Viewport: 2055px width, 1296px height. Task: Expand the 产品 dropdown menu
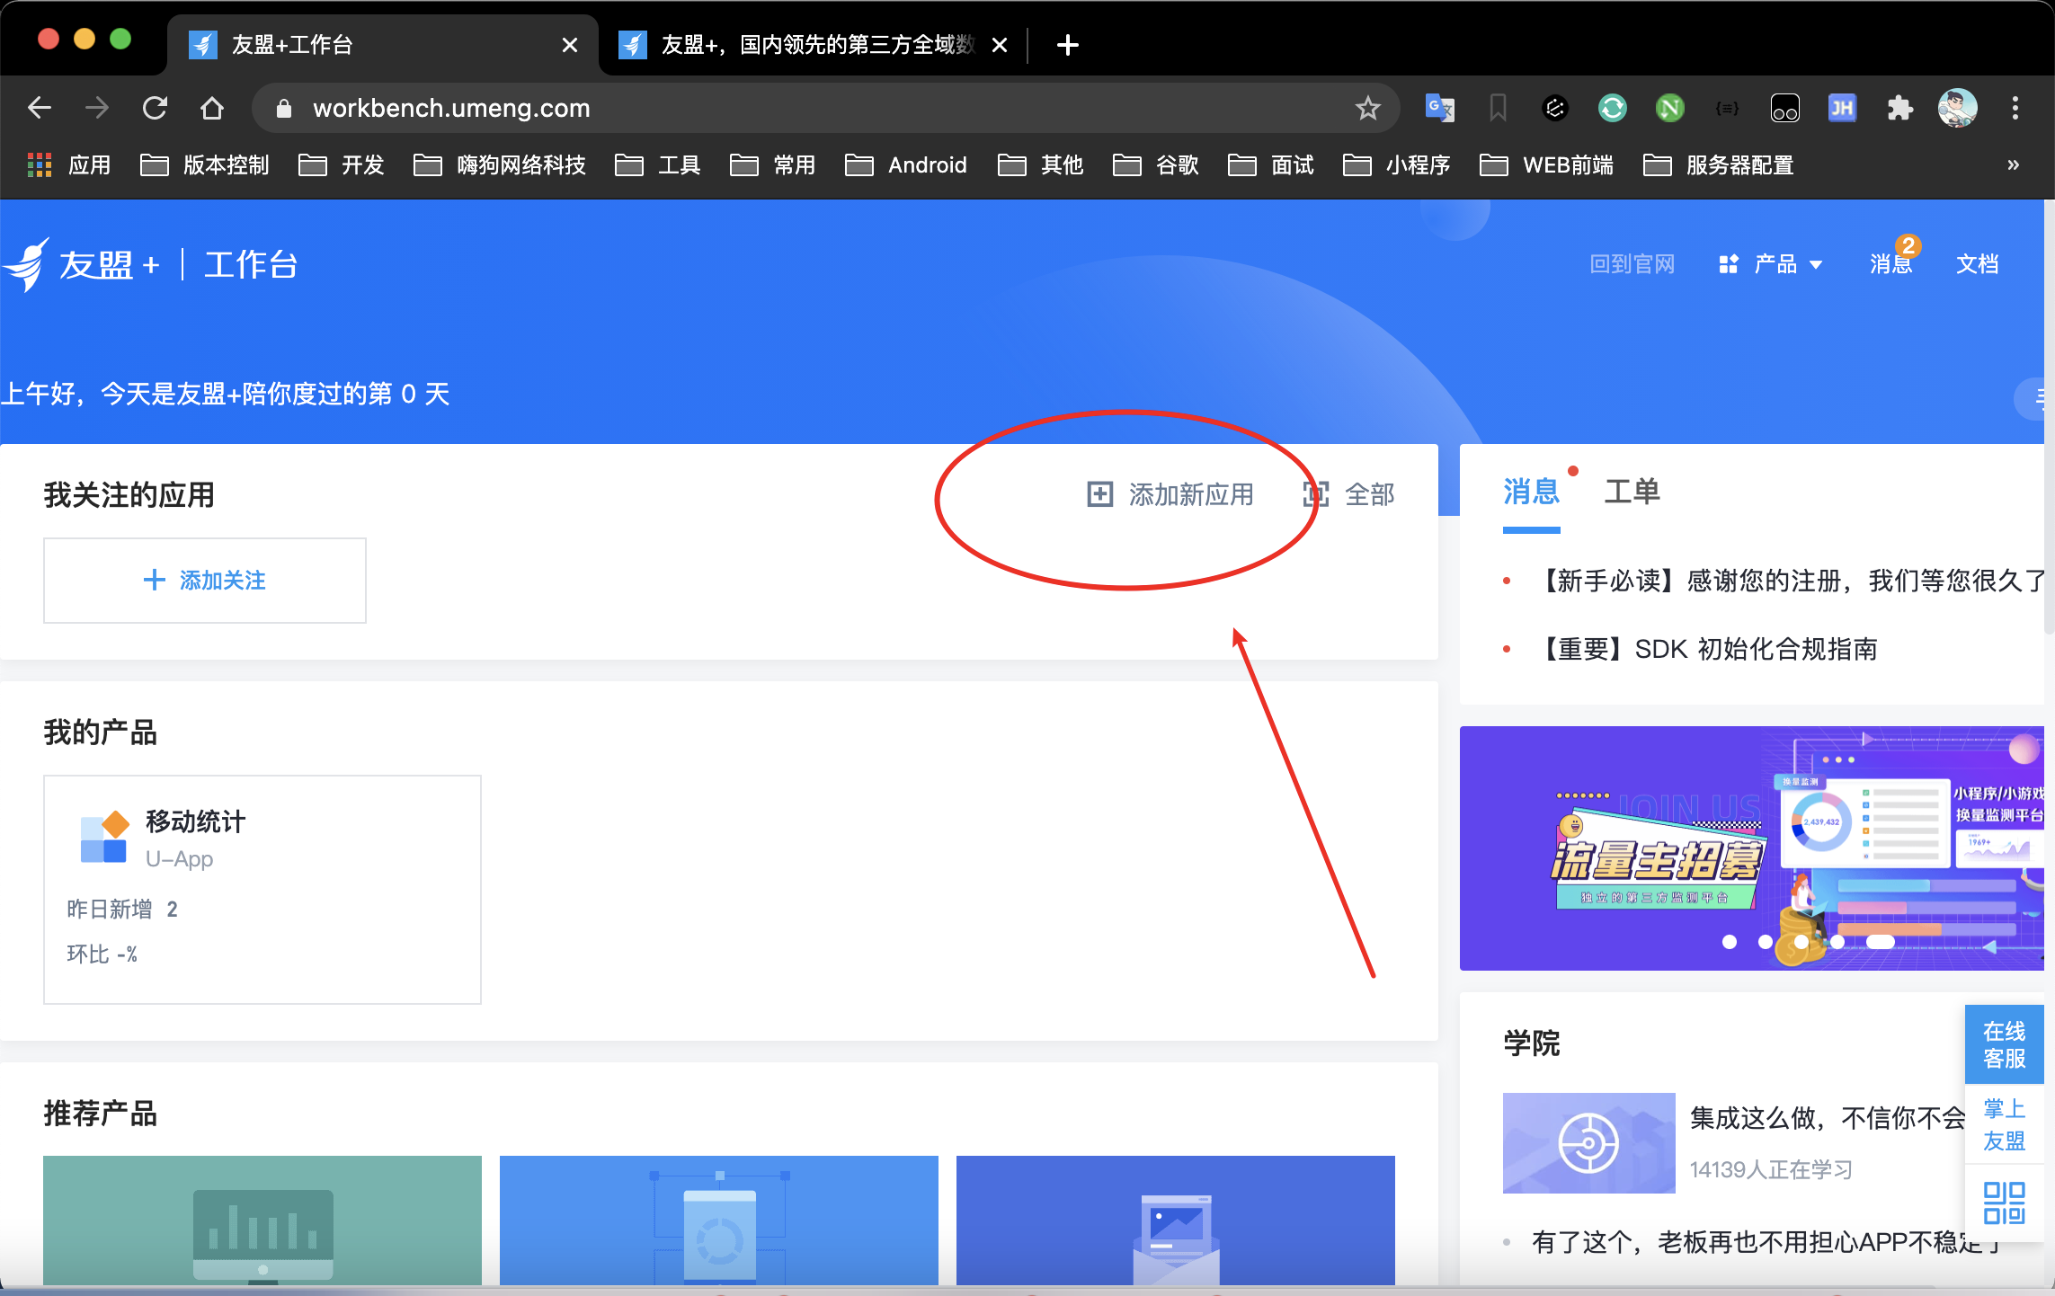1771,264
